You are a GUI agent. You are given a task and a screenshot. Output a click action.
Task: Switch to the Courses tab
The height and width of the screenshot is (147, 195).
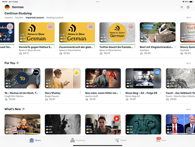(19, 18)
